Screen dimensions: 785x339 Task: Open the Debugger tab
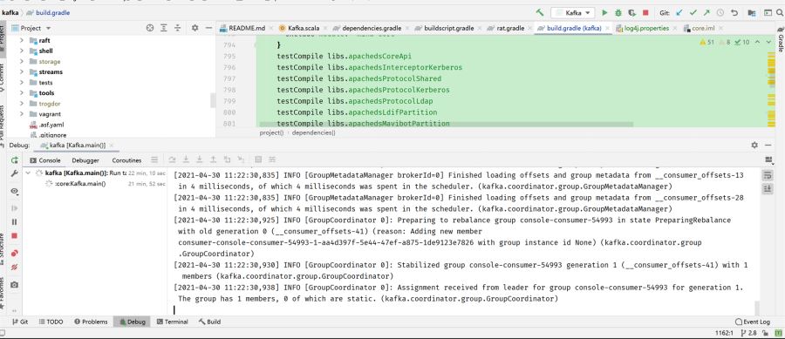pos(85,160)
